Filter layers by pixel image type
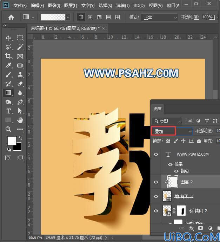The width and height of the screenshot is (220, 242). pyautogui.click(x=190, y=121)
